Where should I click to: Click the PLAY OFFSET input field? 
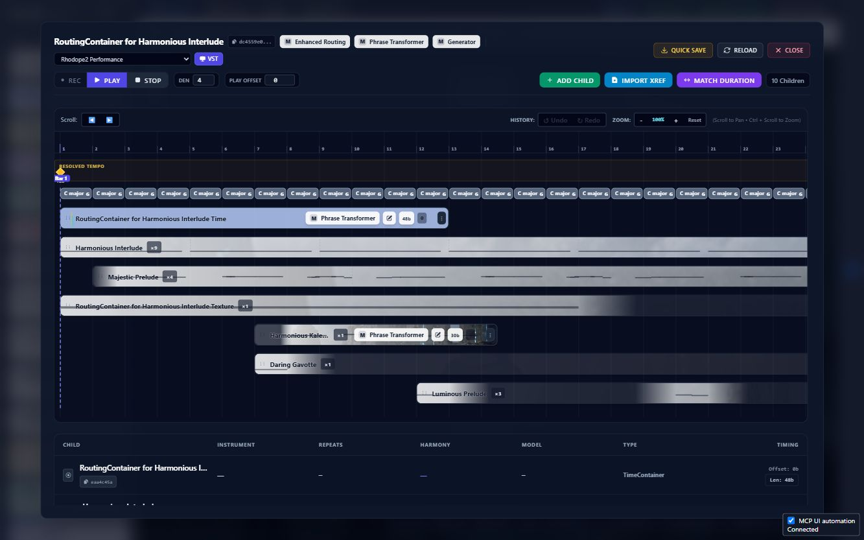coord(280,80)
